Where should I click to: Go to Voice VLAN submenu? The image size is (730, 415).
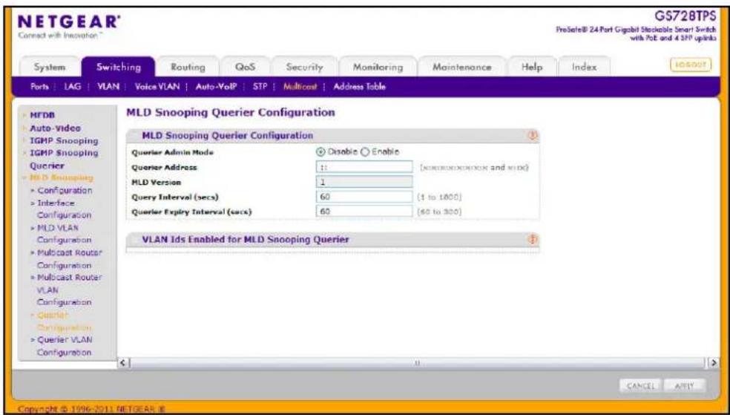coord(157,87)
